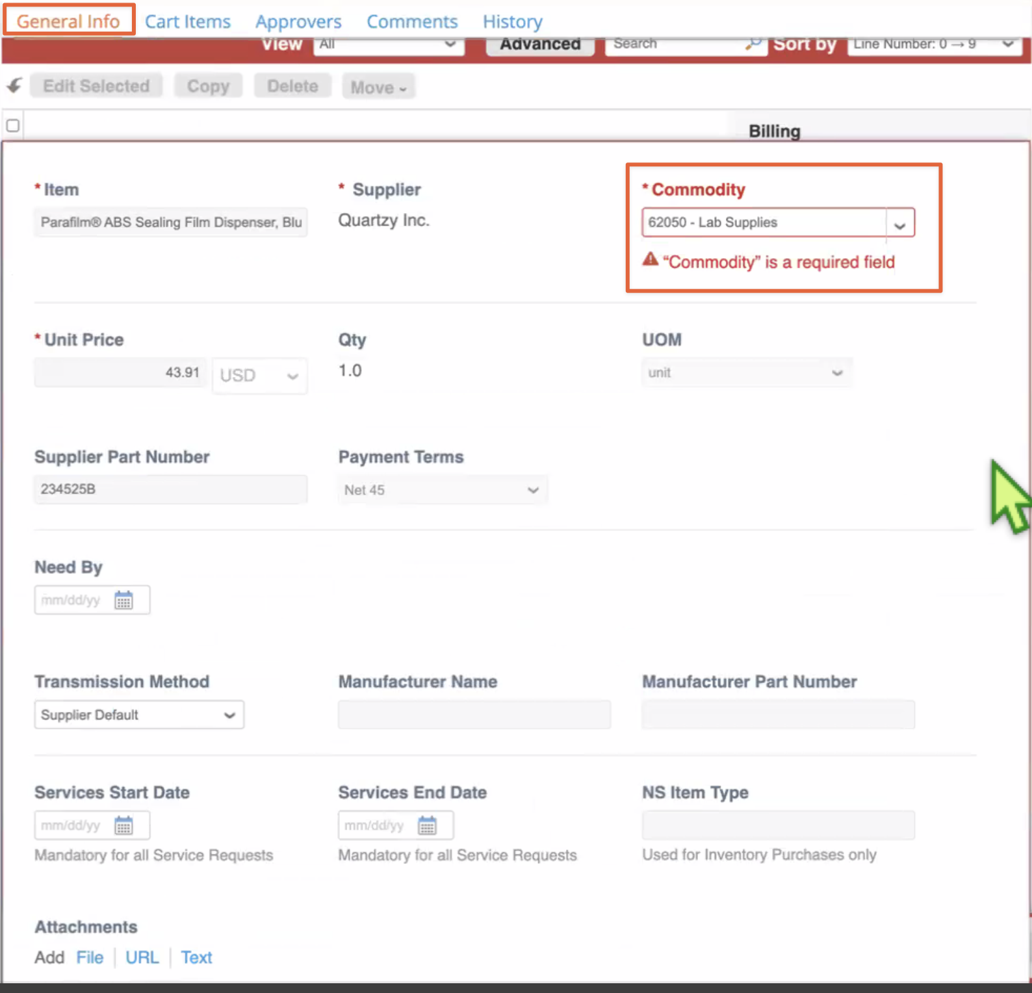Toggle the select-all checkbox

[13, 125]
